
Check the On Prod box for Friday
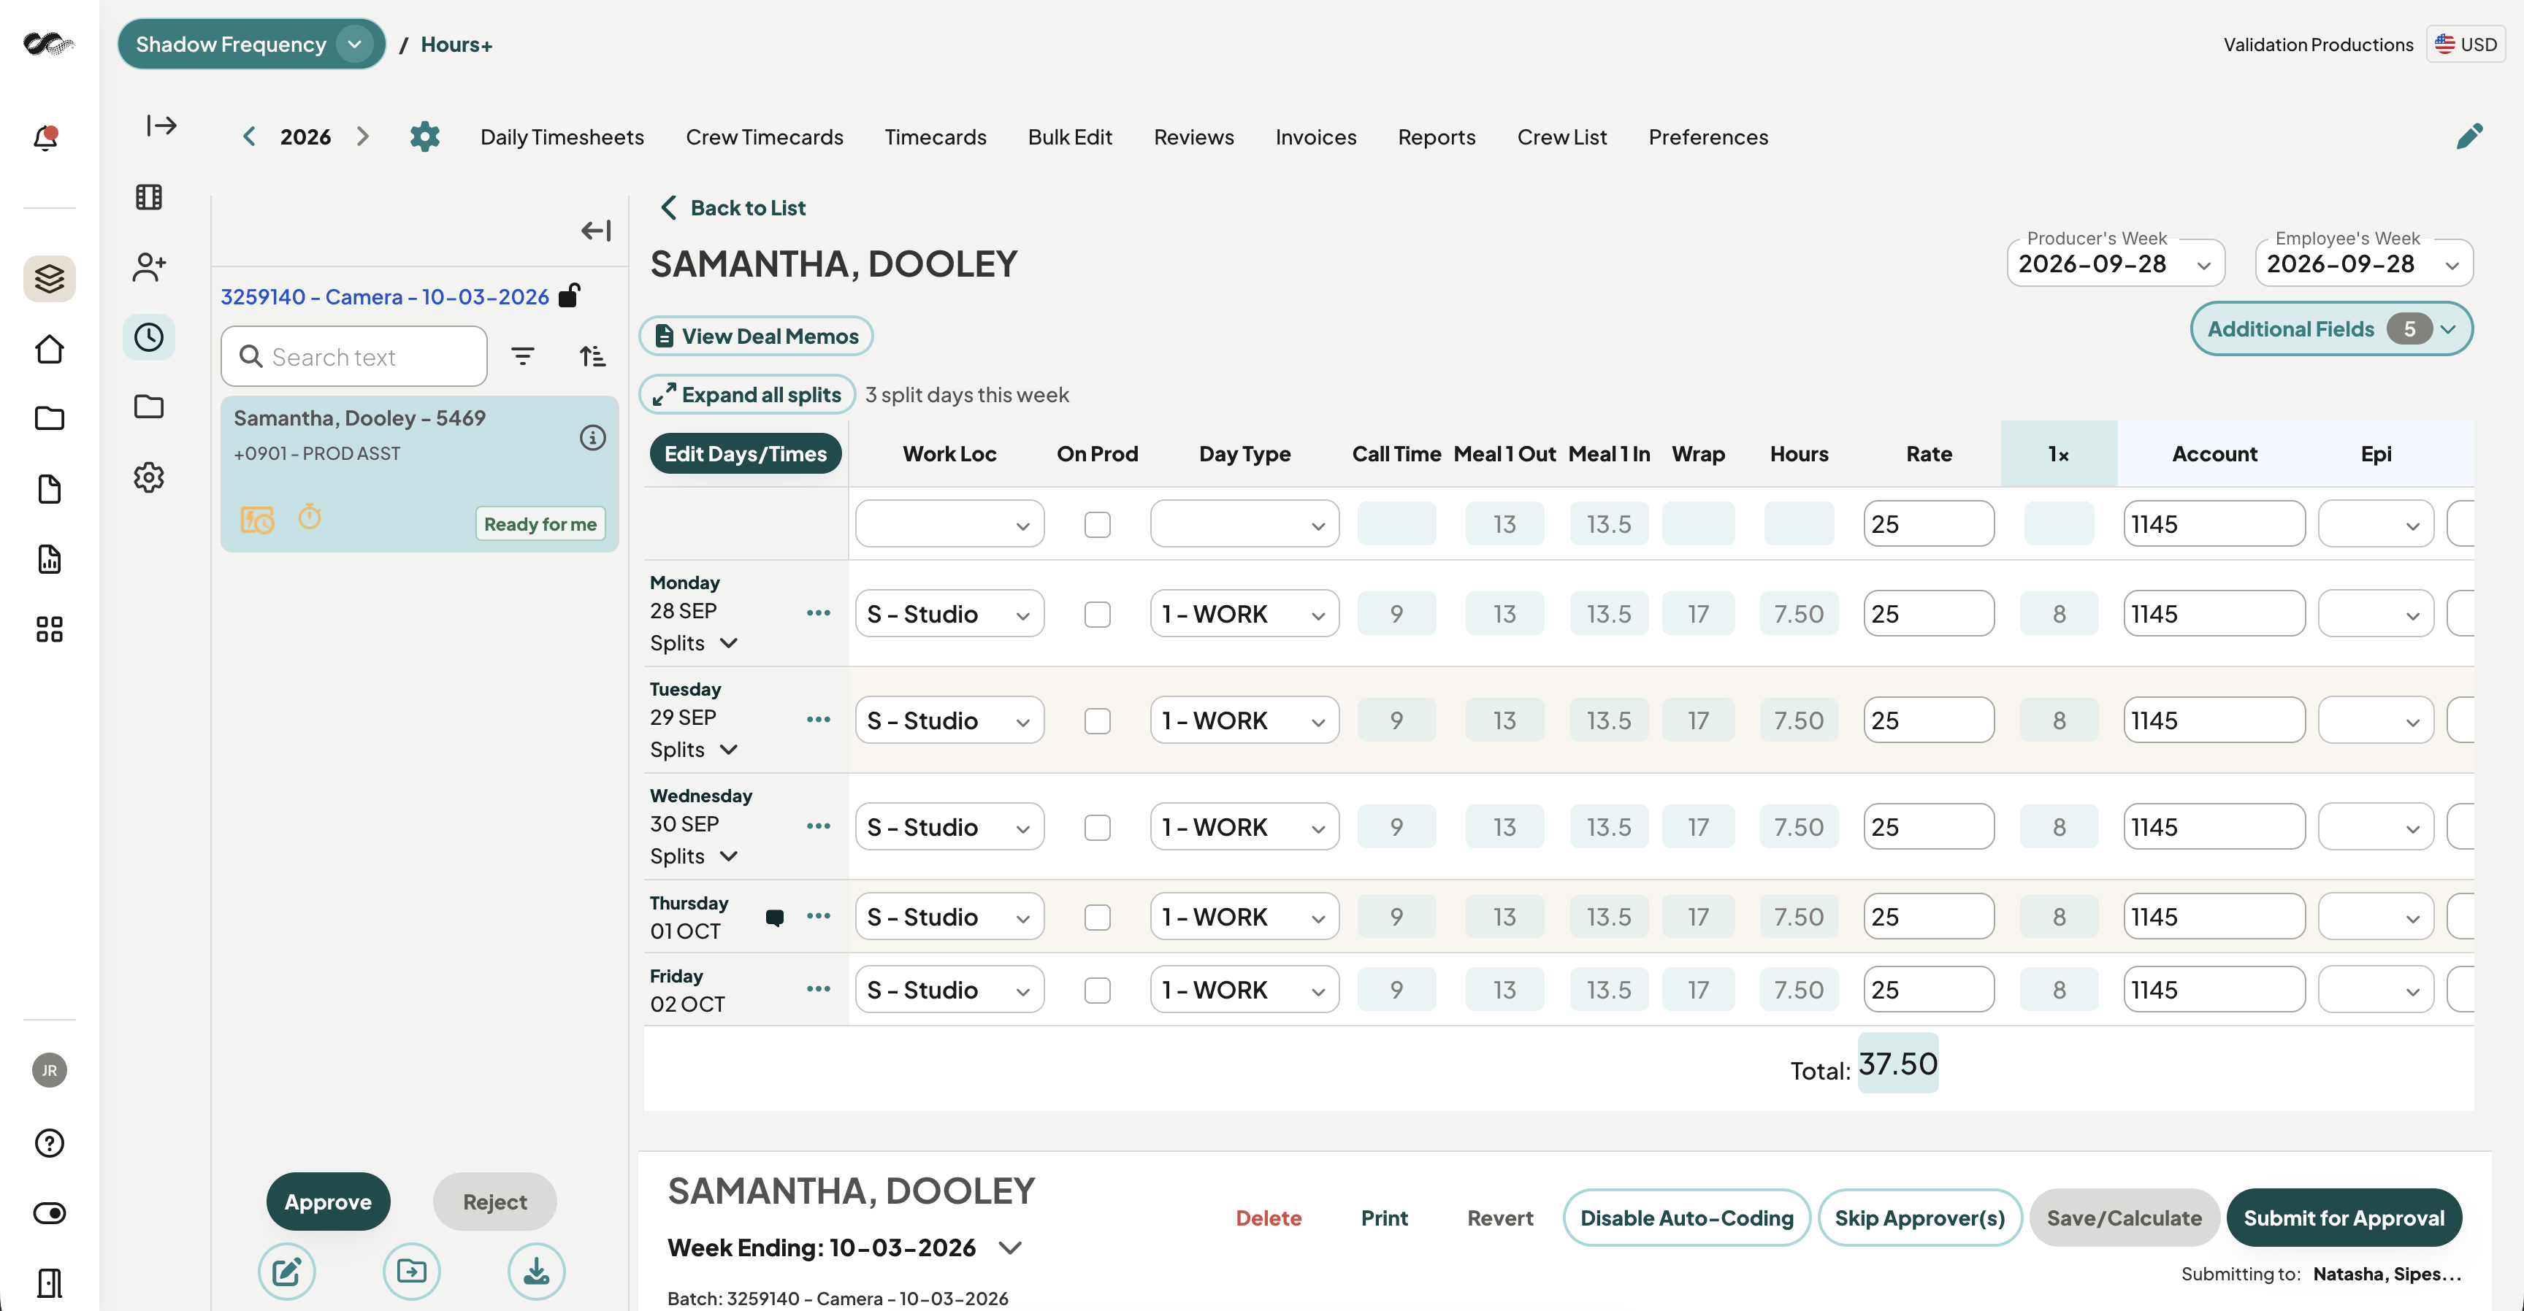(1098, 990)
